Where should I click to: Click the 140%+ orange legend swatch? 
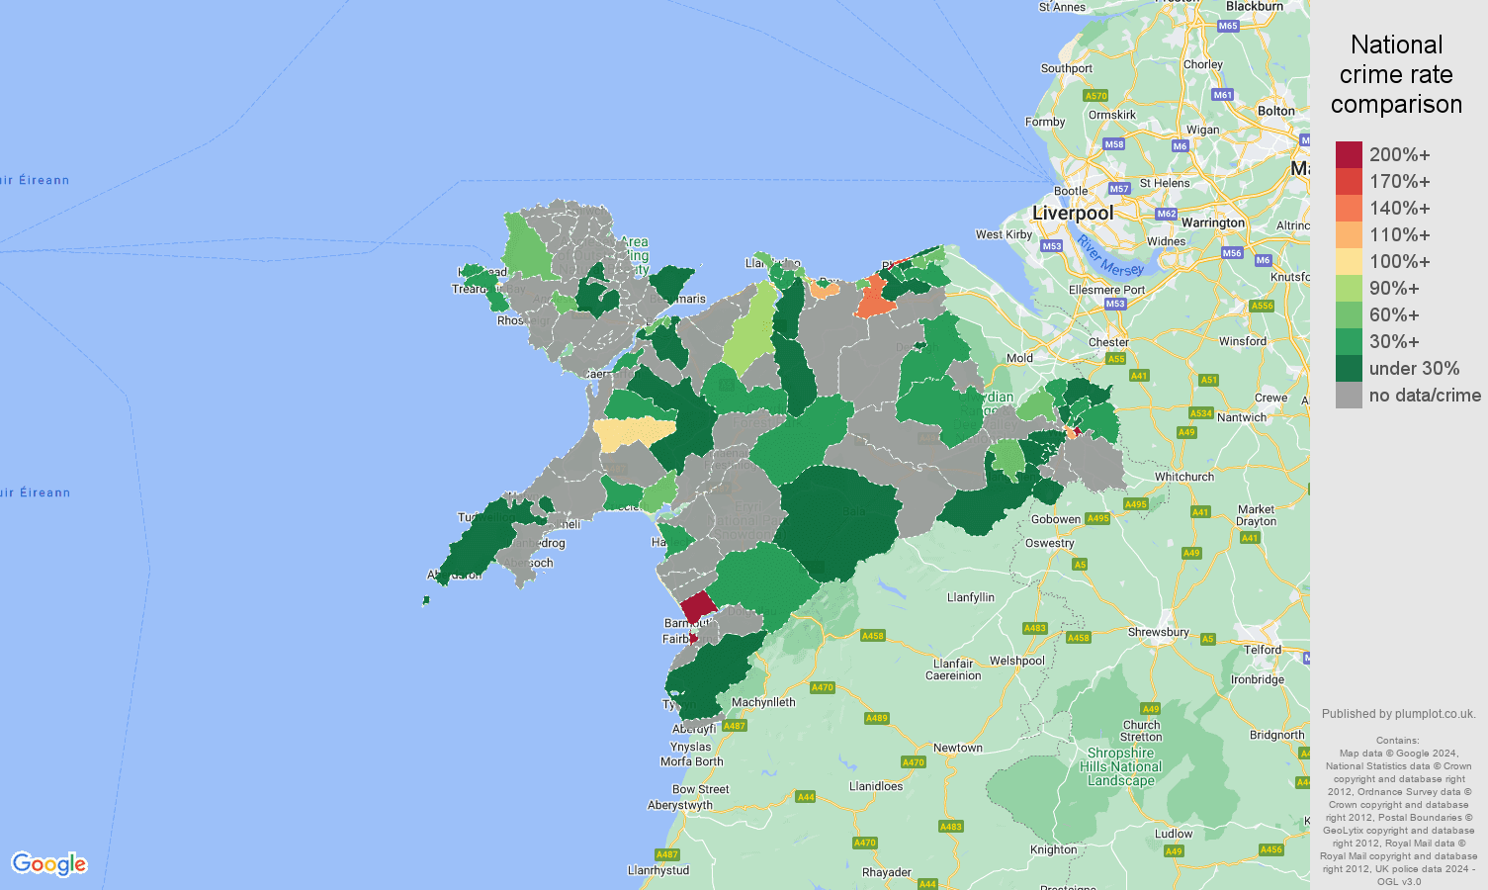1349,208
